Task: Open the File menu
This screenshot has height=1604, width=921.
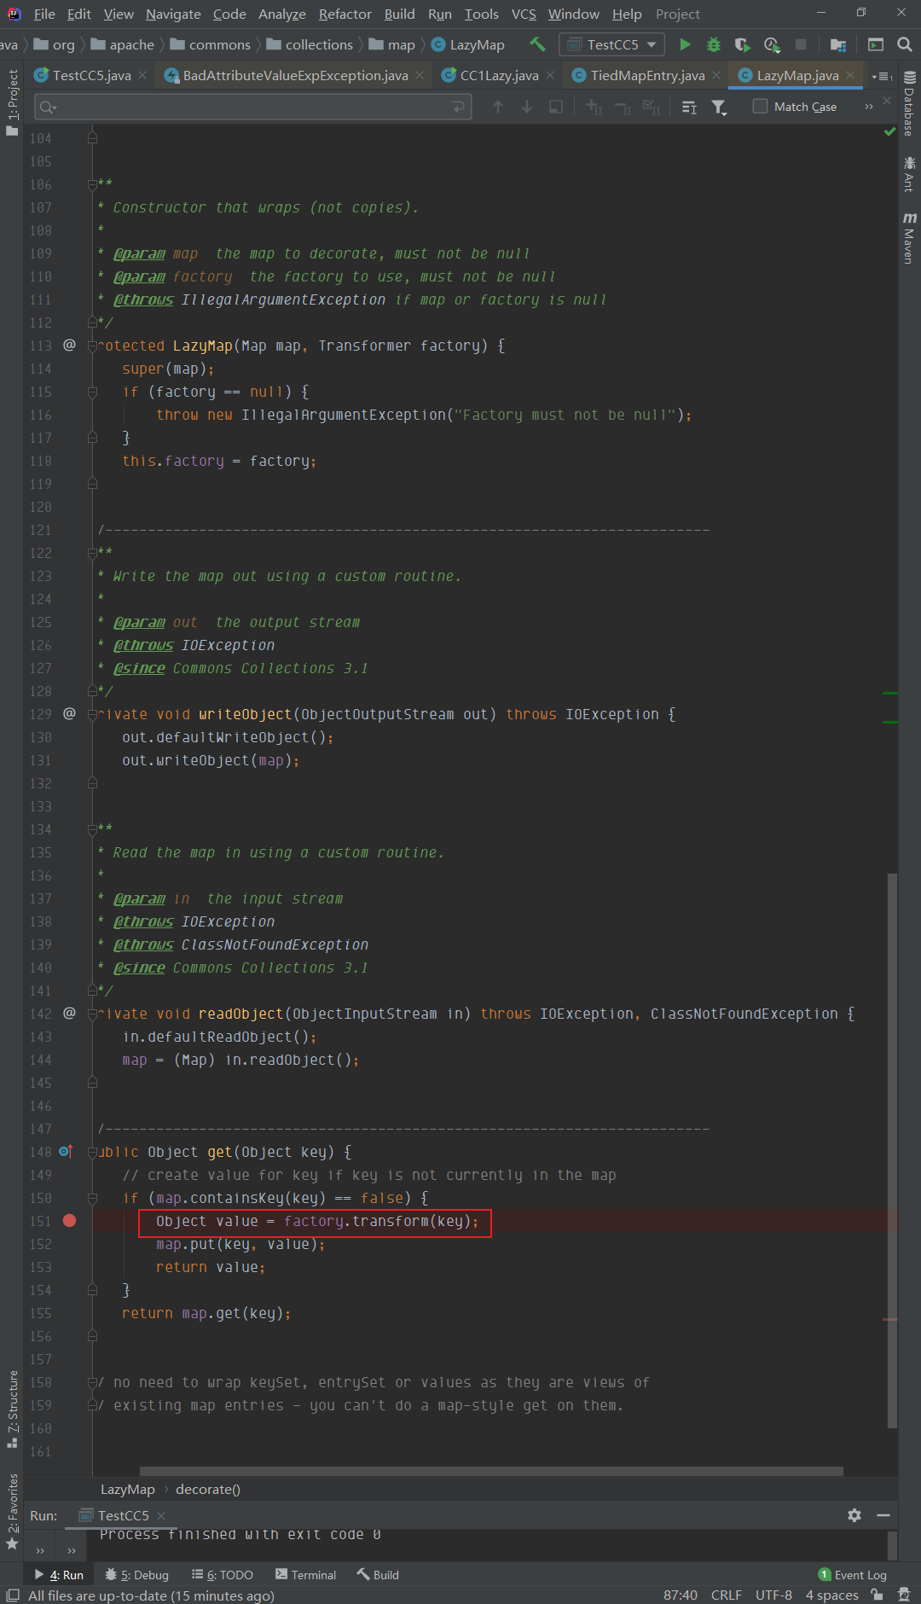Action: tap(44, 14)
